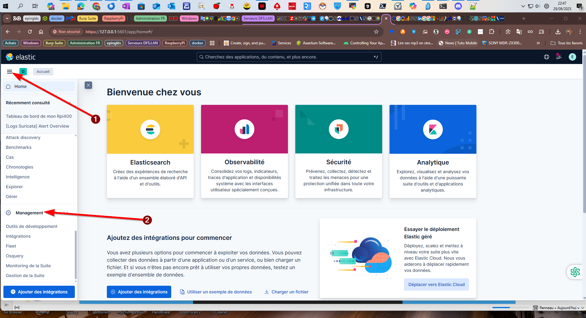Click the Déplacer vers Elastic Cloud button
Image resolution: width=586 pixels, height=318 pixels.
tap(436, 284)
